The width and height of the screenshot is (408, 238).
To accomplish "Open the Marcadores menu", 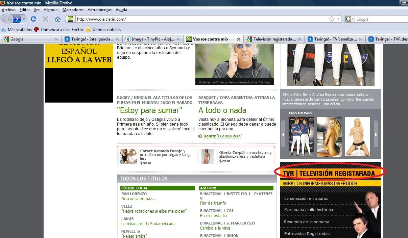I will tap(73, 10).
